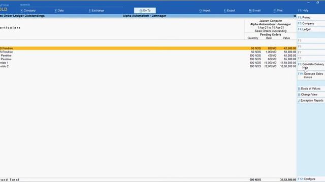Open the O: Import menu

pyautogui.click(x=205, y=11)
